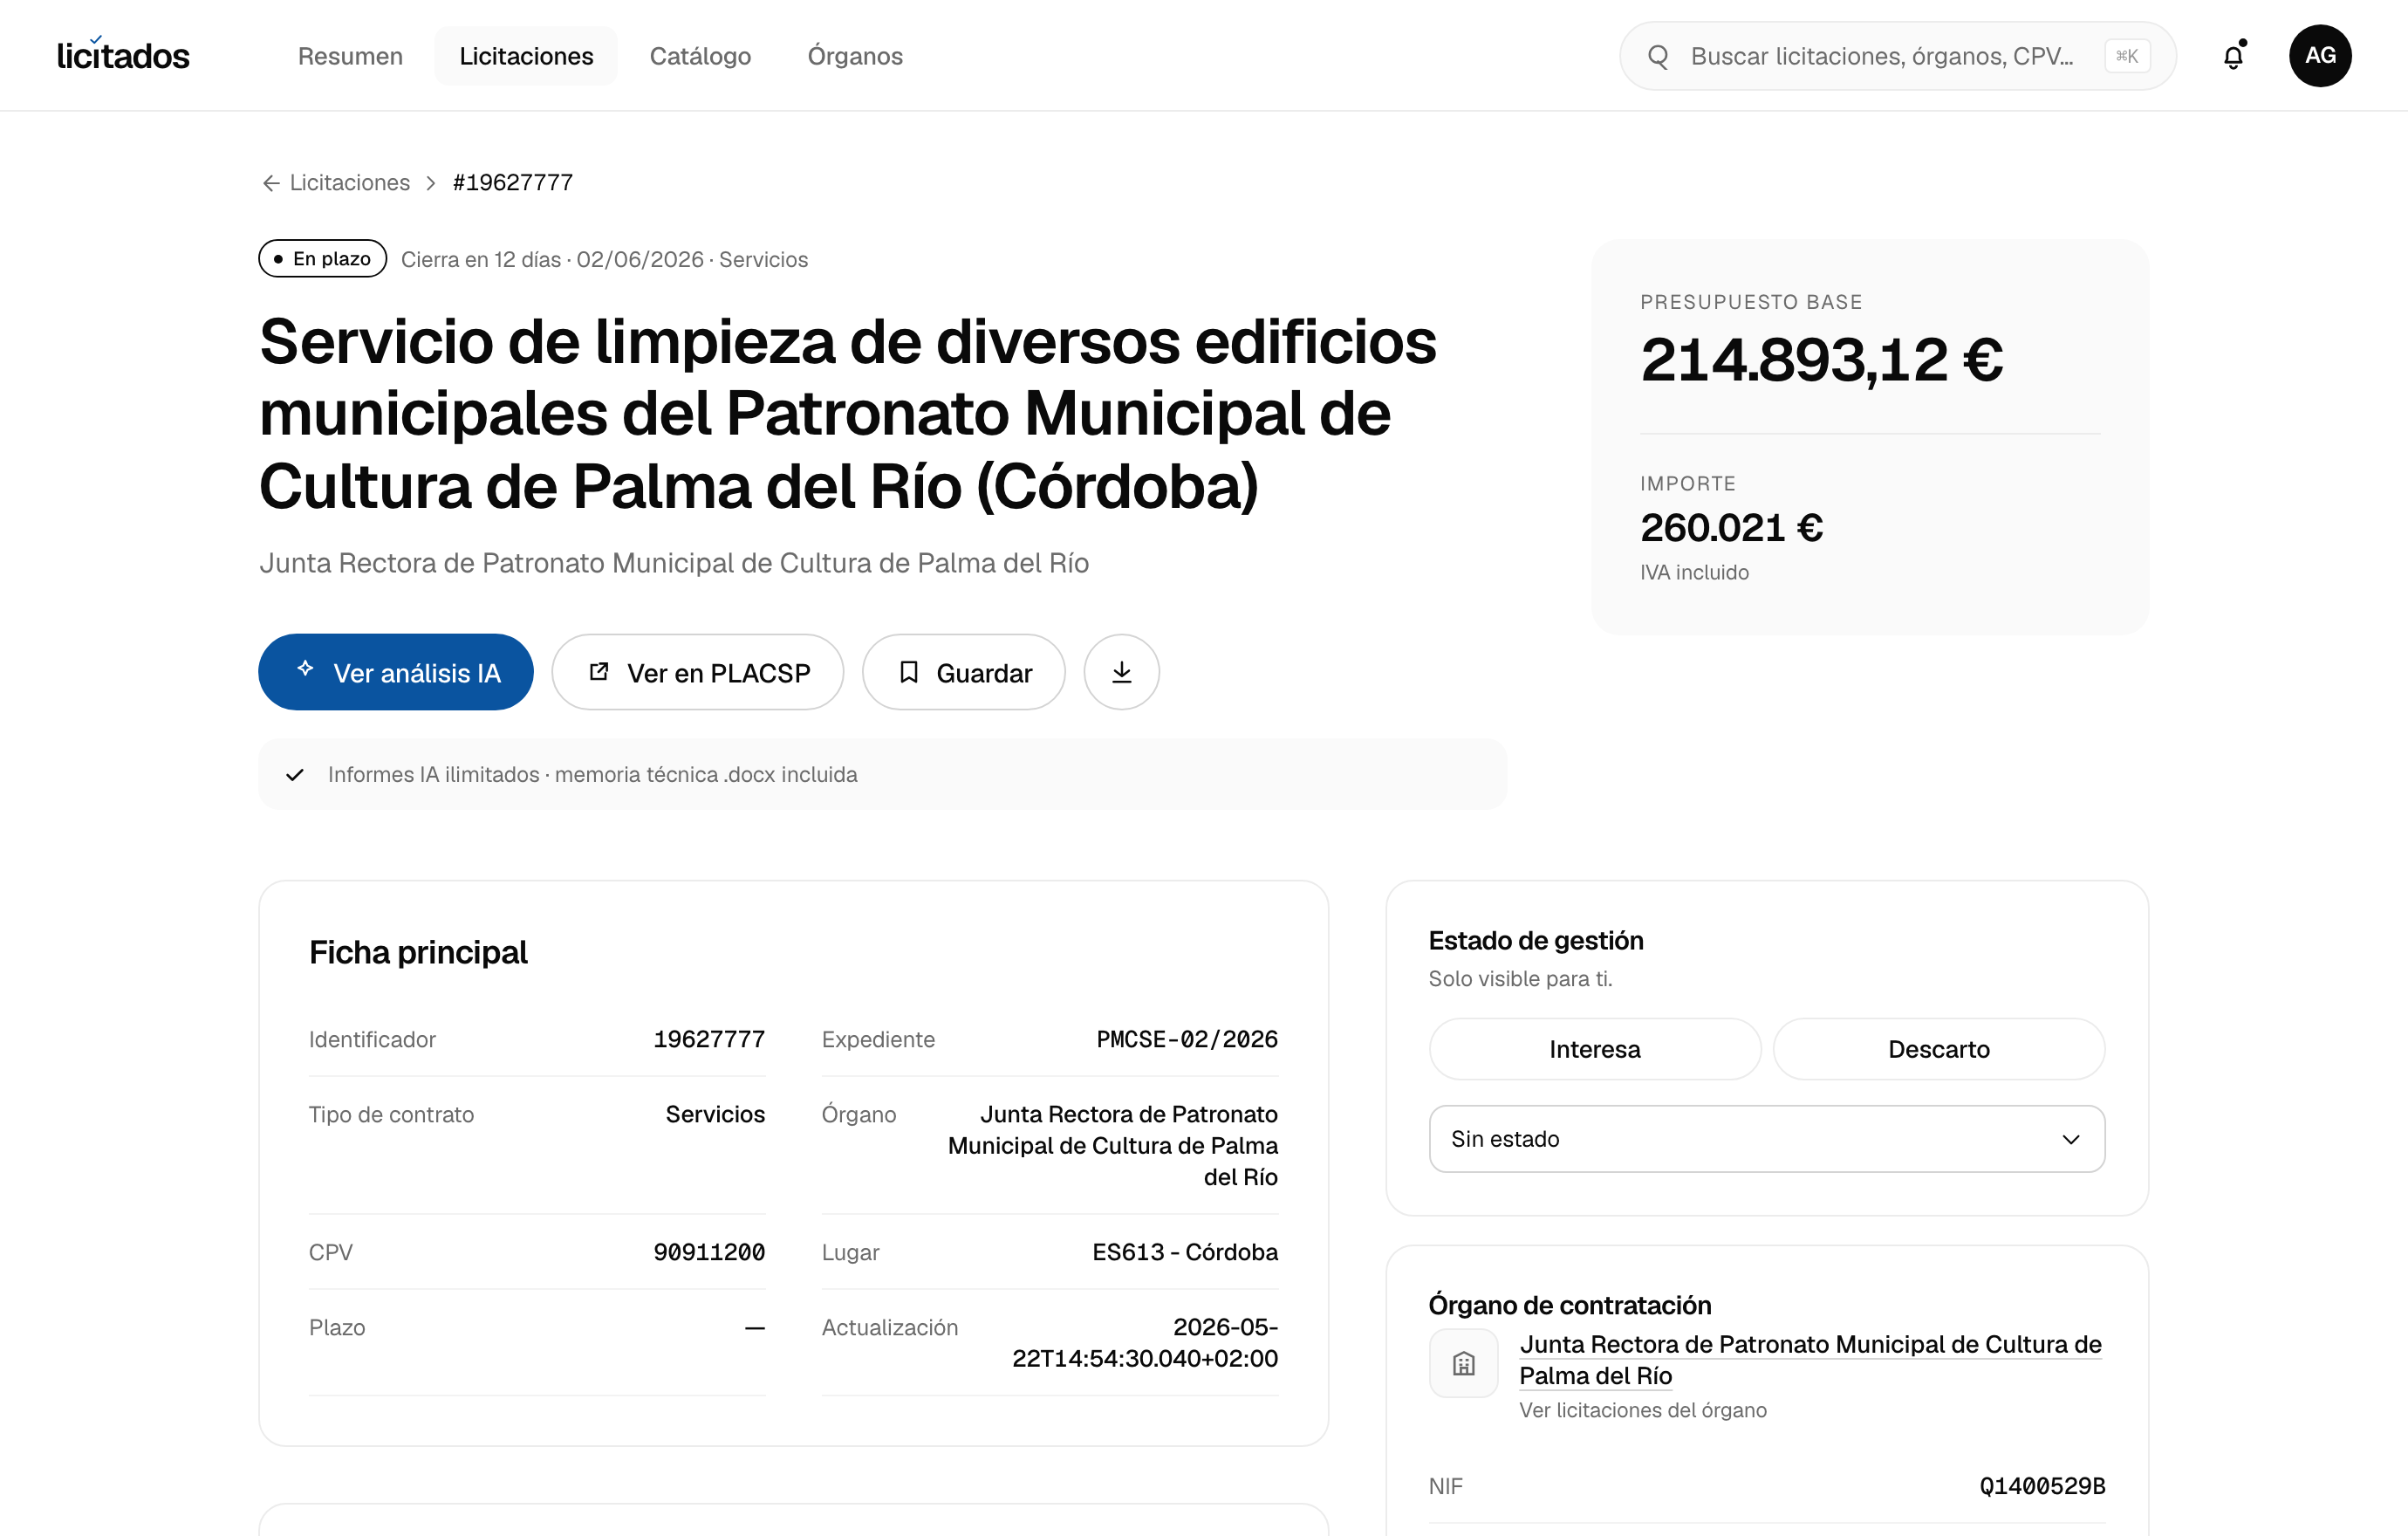The height and width of the screenshot is (1536, 2408).
Task: Click the ⌘K shortcut badge
Action: [2127, 56]
